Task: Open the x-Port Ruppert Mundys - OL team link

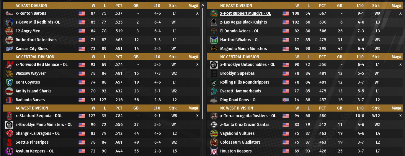Action: pyautogui.click(x=245, y=13)
